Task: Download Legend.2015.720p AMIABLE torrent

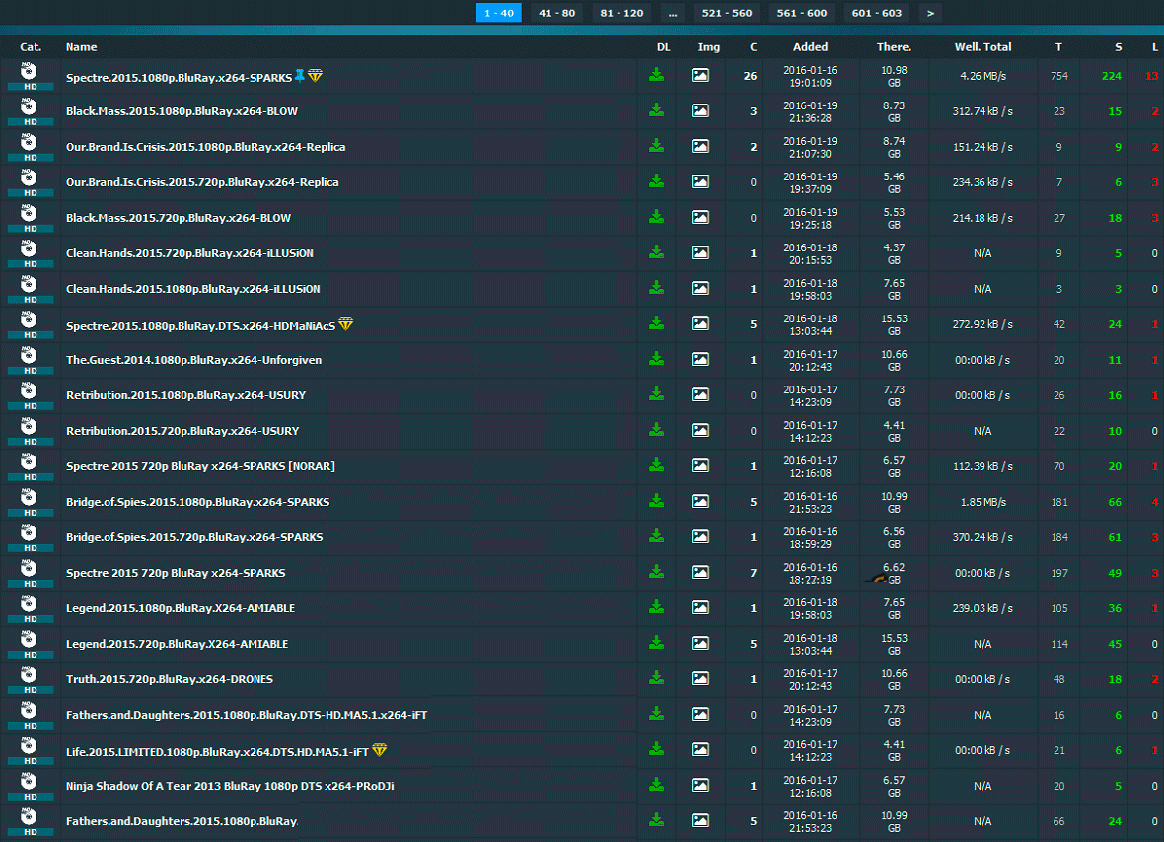Action: pyautogui.click(x=656, y=643)
